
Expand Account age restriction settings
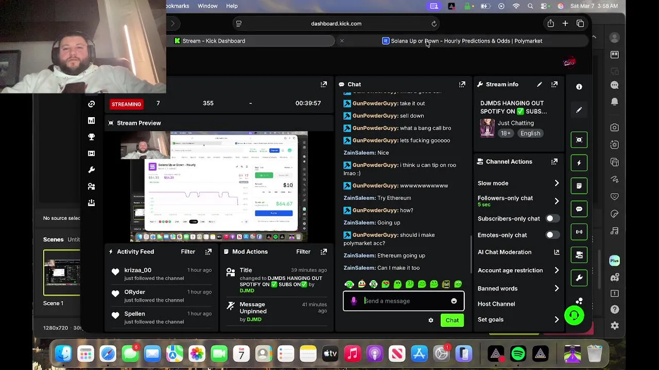pos(557,270)
